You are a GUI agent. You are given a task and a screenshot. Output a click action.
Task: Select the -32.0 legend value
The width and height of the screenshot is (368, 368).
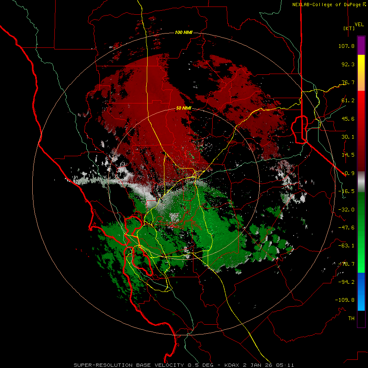346,210
